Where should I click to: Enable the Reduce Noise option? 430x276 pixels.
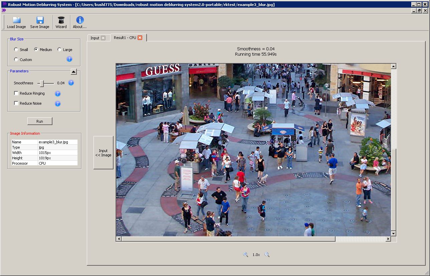[15, 103]
